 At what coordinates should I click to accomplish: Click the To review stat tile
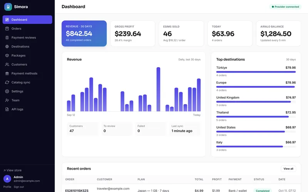[x=117, y=129]
